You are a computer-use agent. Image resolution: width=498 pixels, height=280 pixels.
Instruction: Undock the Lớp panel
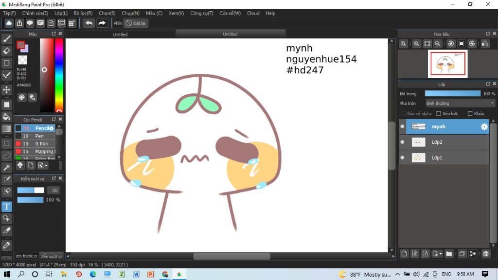tap(488, 84)
